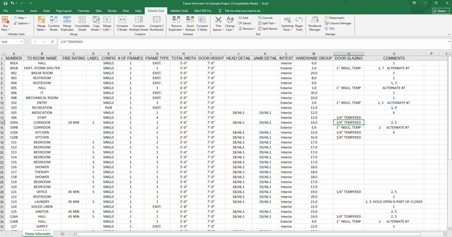Open the Convert text tool
The height and width of the screenshot is (237, 452).
point(265,18)
